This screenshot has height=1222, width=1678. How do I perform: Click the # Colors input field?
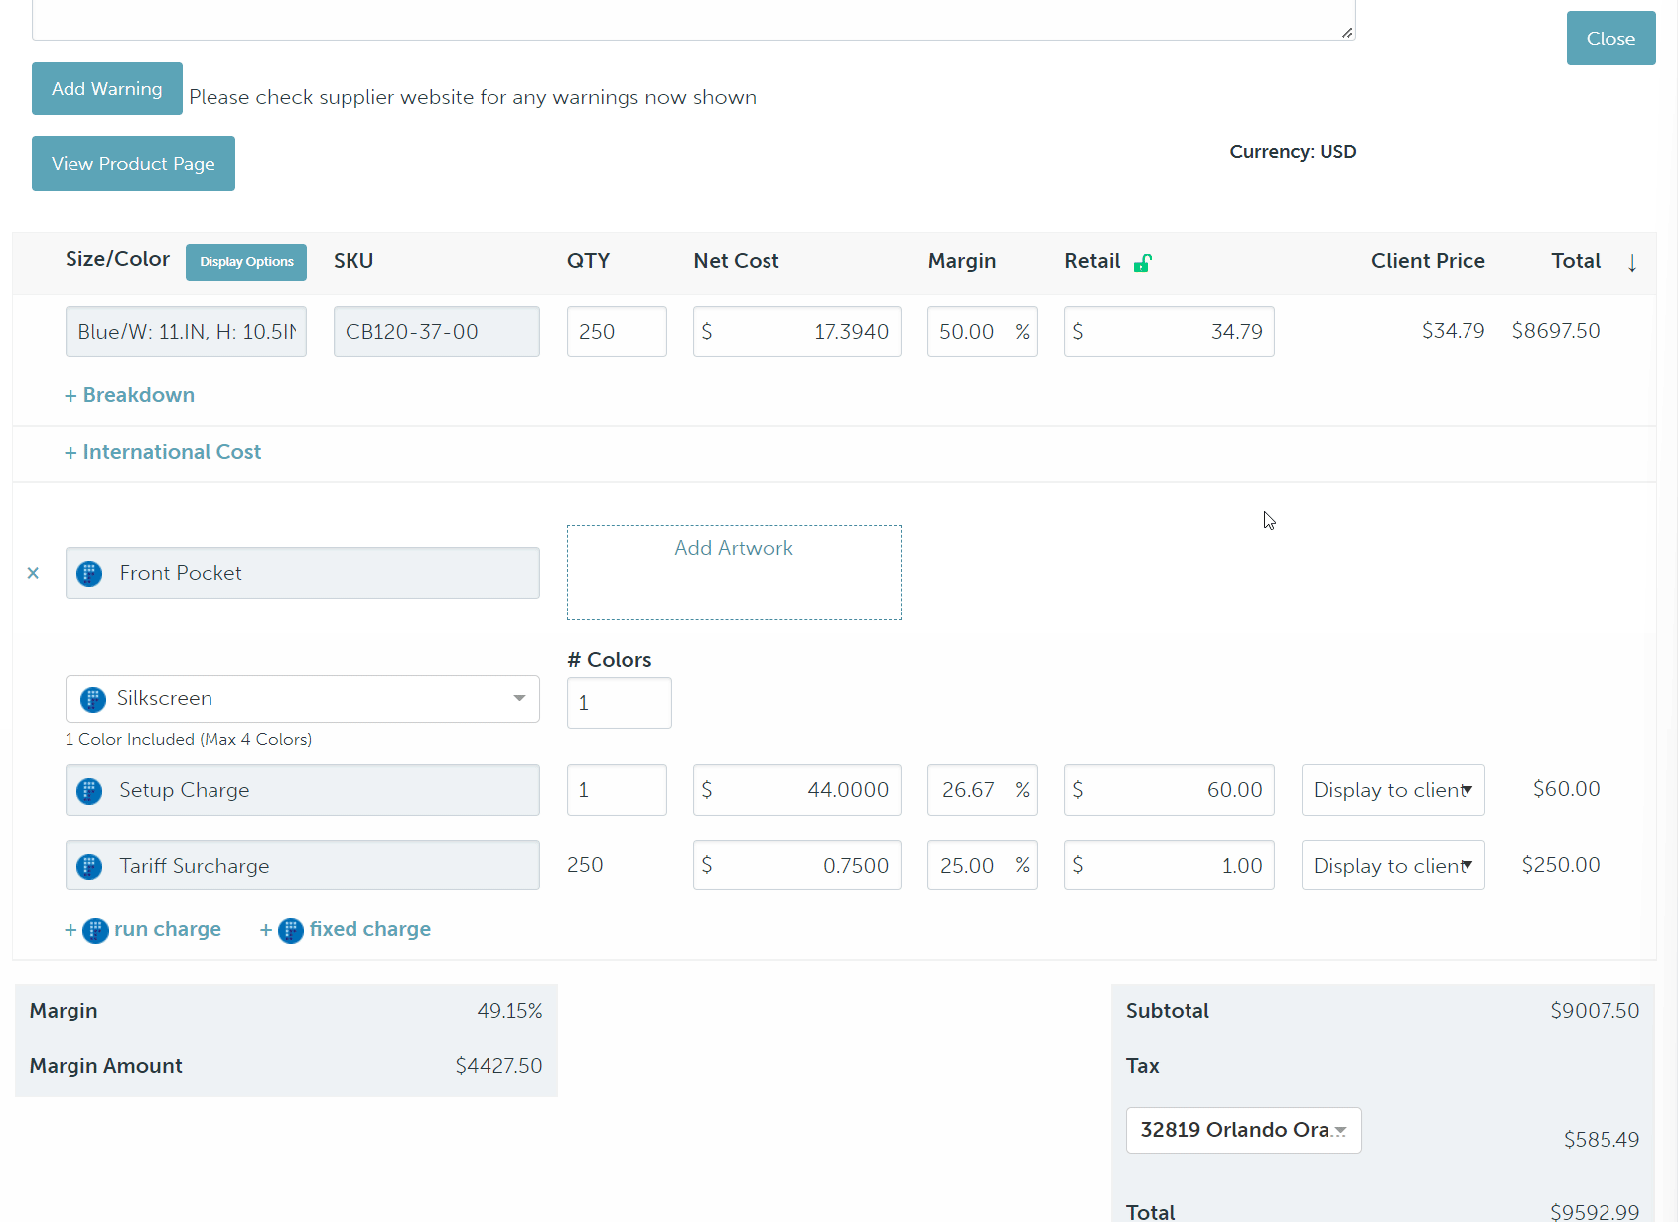(x=619, y=703)
